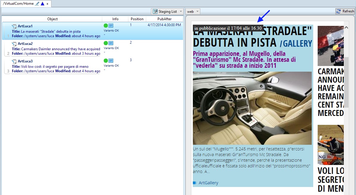Image resolution: width=356 pixels, height=195 pixels.
Task: Click the blue variants icon for ArtLuca2
Action: coord(111,43)
